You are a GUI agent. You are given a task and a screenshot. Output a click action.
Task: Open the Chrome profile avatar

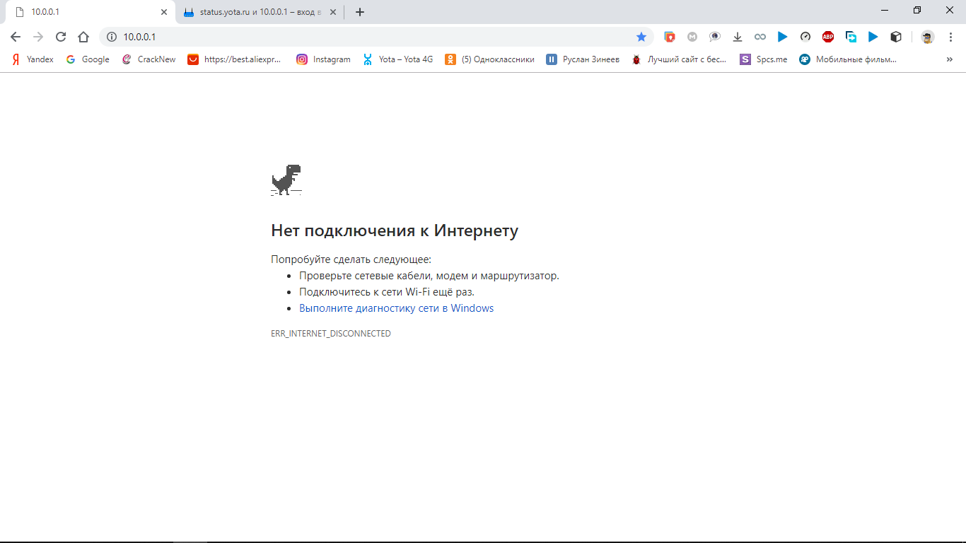928,37
